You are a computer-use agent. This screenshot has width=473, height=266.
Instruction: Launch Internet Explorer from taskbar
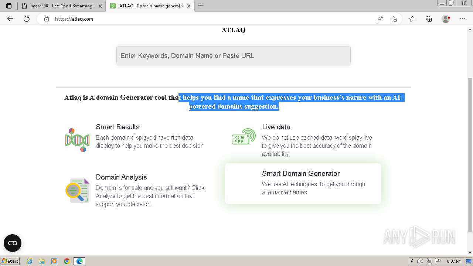coord(29,261)
